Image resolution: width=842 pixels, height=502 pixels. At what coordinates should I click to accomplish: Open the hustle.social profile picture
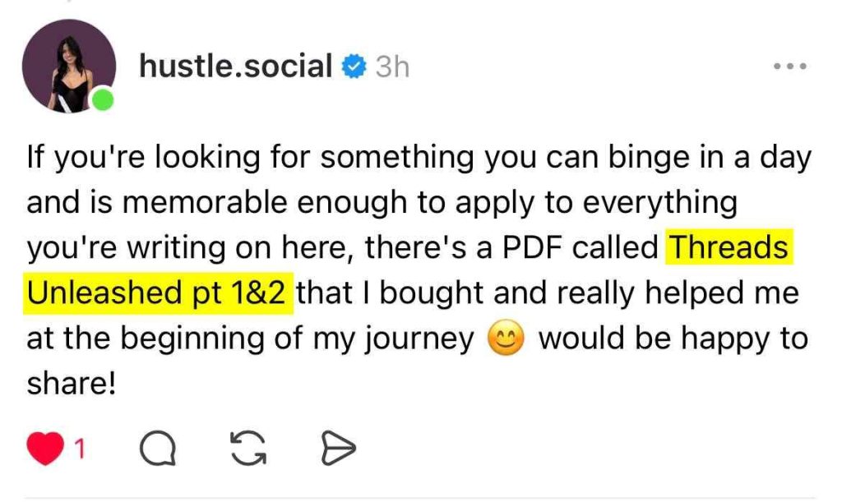pos(68,66)
